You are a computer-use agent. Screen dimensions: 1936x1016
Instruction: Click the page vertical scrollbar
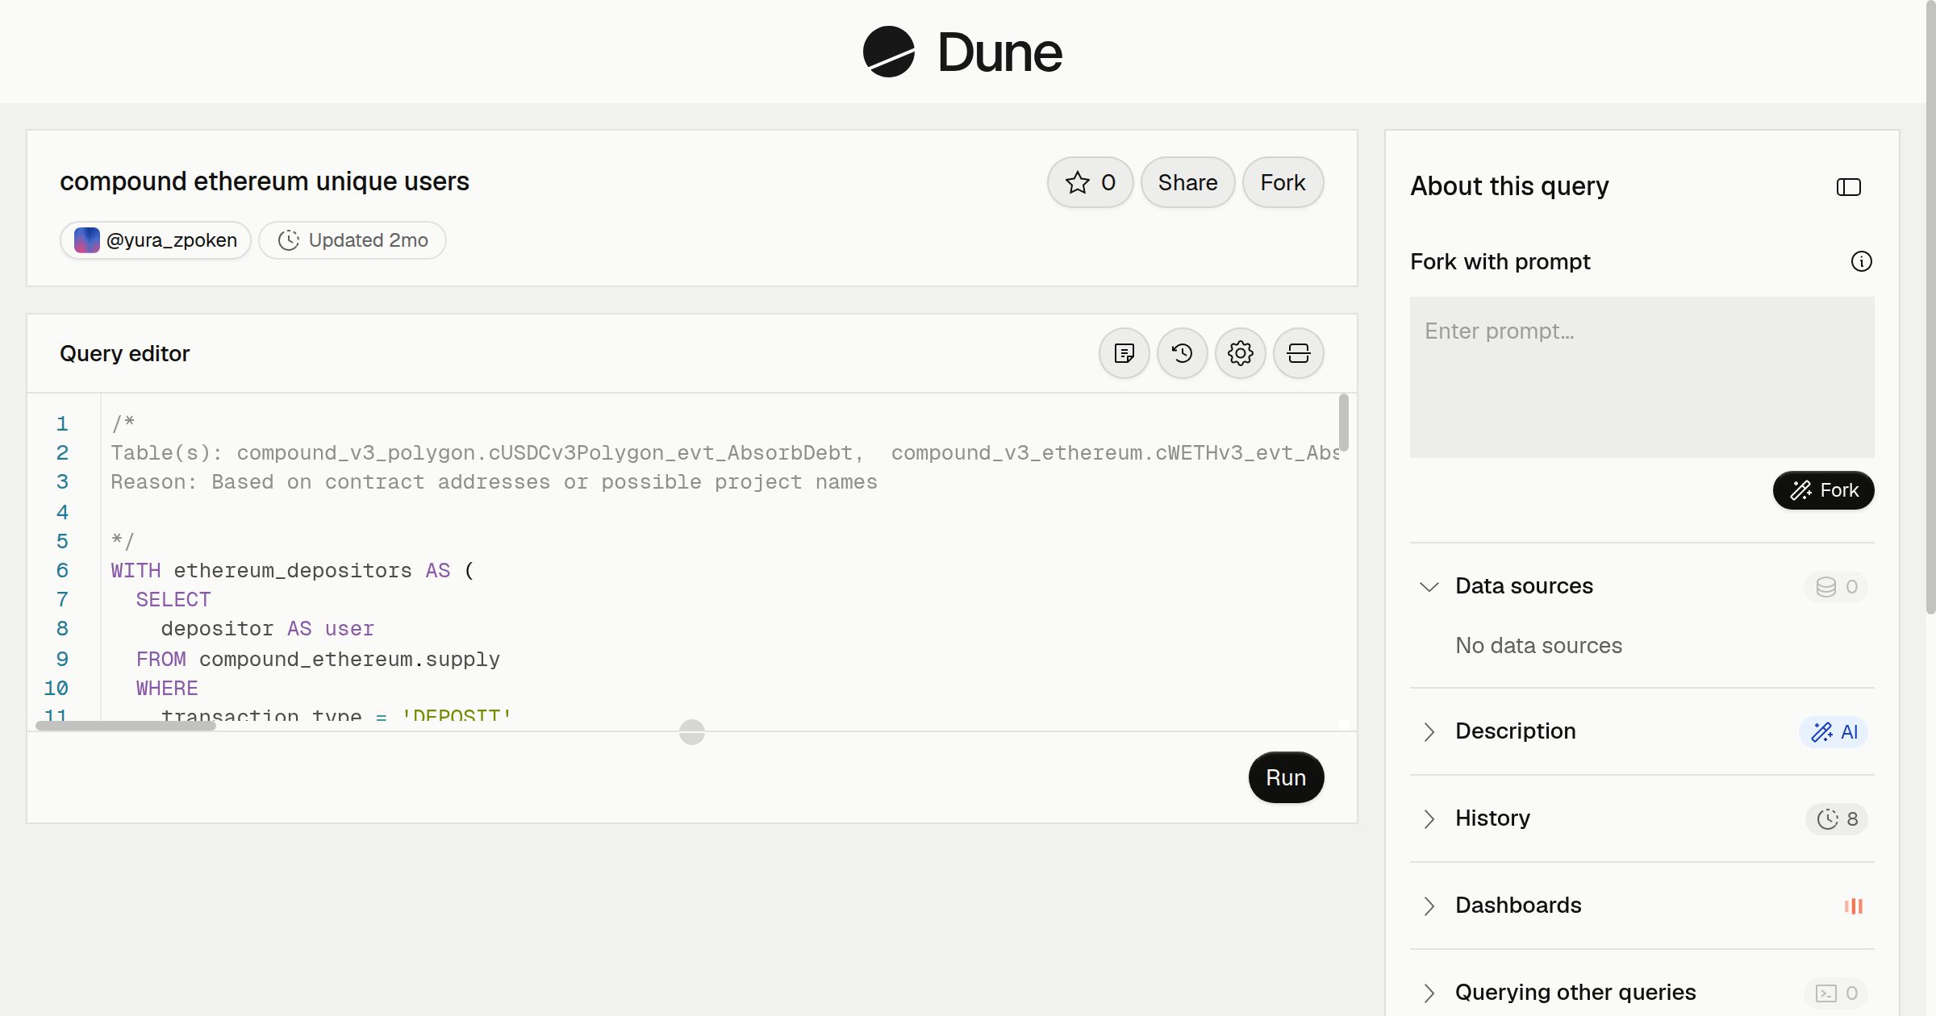click(x=1930, y=306)
